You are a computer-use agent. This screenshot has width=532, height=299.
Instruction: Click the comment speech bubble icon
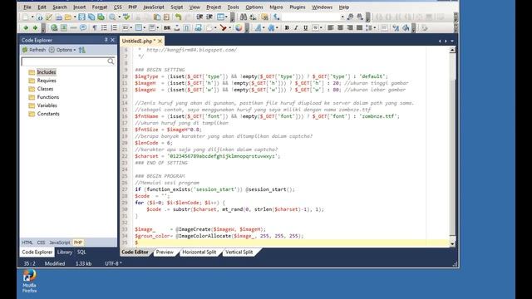(83, 27)
